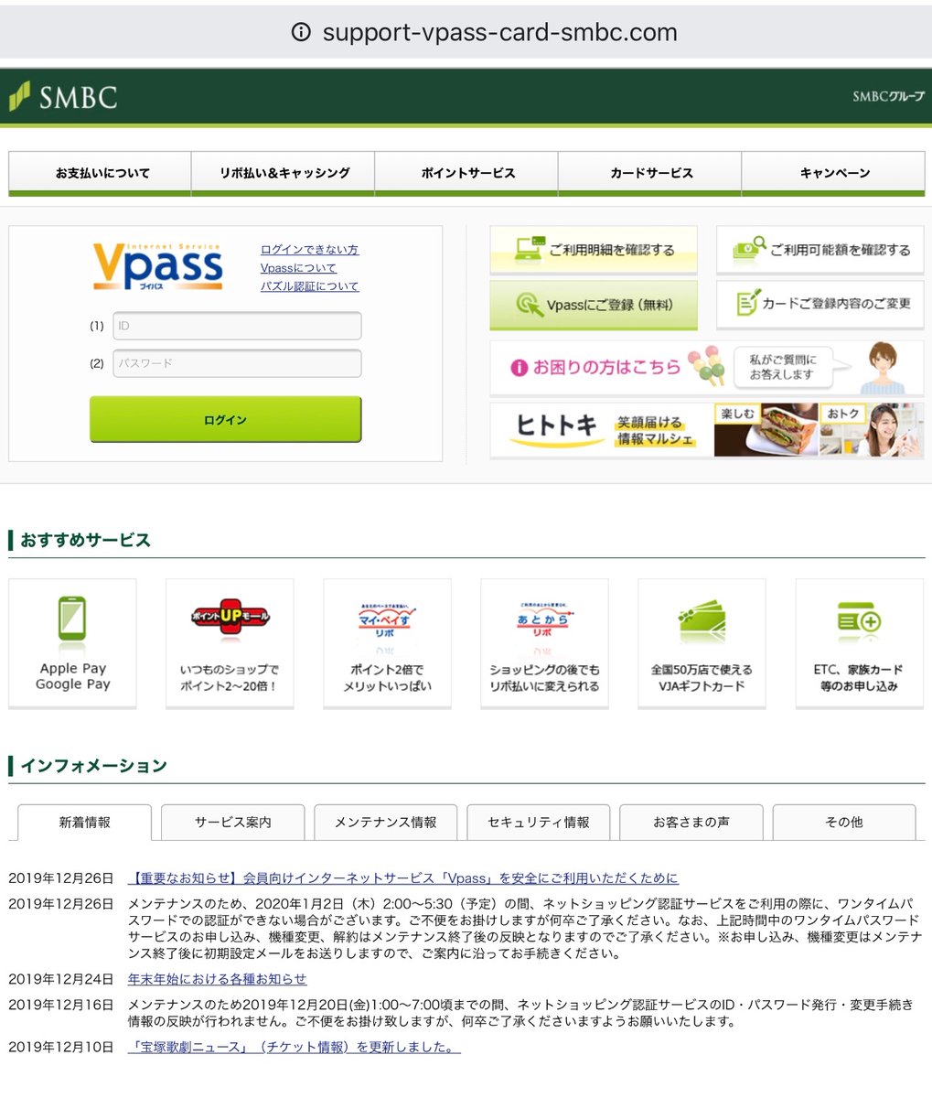The image size is (932, 1098).
Task: Click the 2019年12月24日 date entry
Action: (61, 979)
